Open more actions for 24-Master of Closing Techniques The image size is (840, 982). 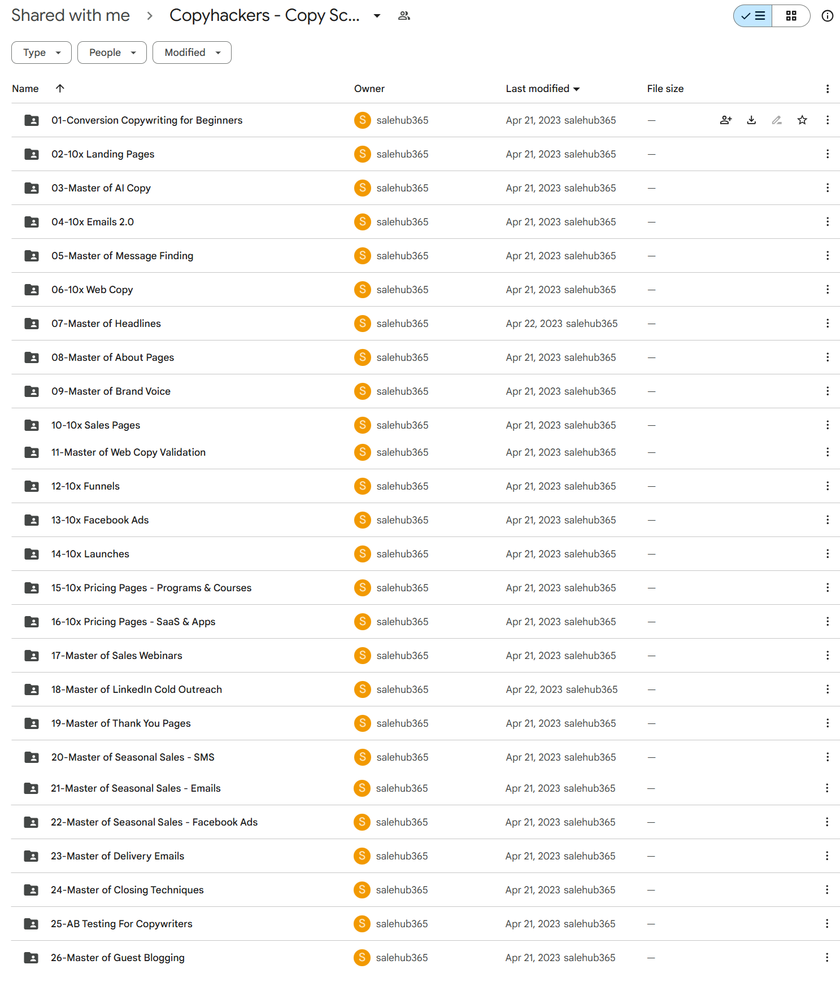click(x=827, y=889)
